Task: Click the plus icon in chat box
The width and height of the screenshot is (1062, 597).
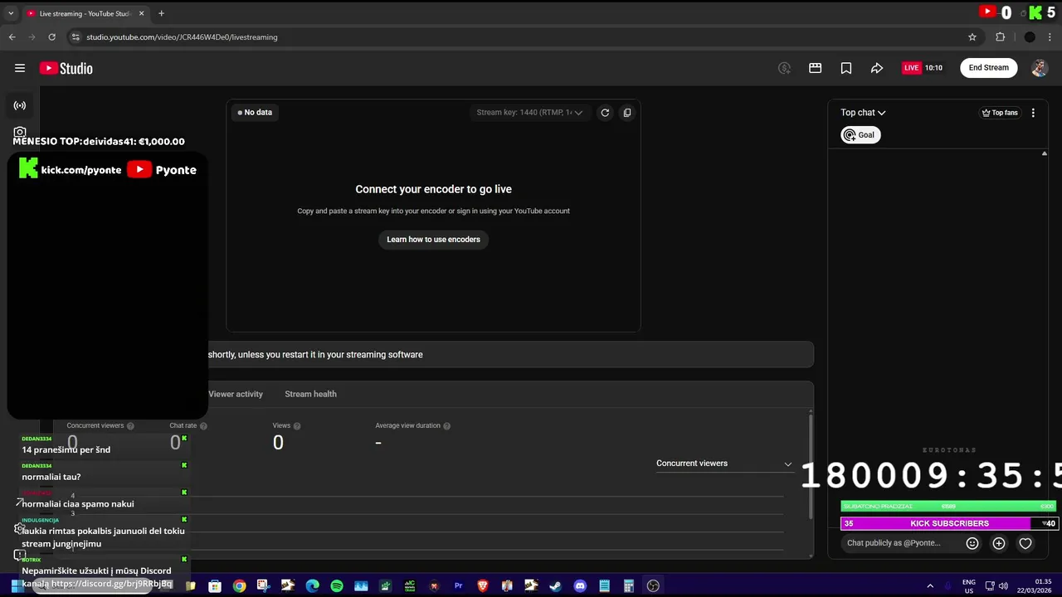Action: coord(999,543)
